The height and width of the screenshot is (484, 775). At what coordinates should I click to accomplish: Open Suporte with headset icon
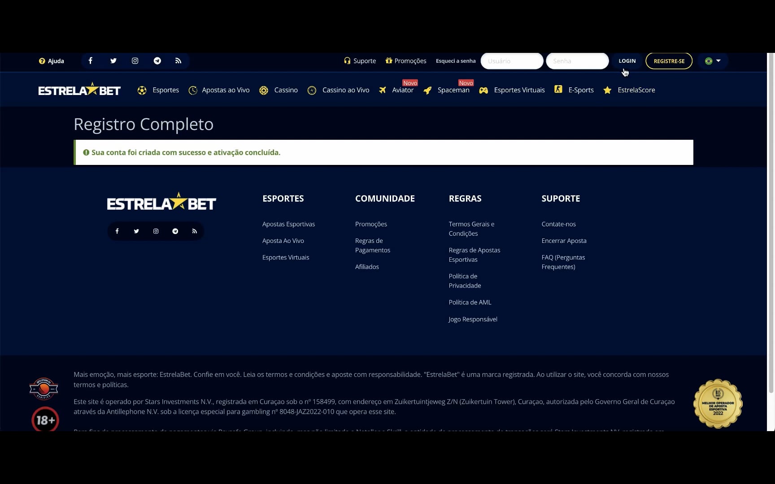pyautogui.click(x=360, y=61)
